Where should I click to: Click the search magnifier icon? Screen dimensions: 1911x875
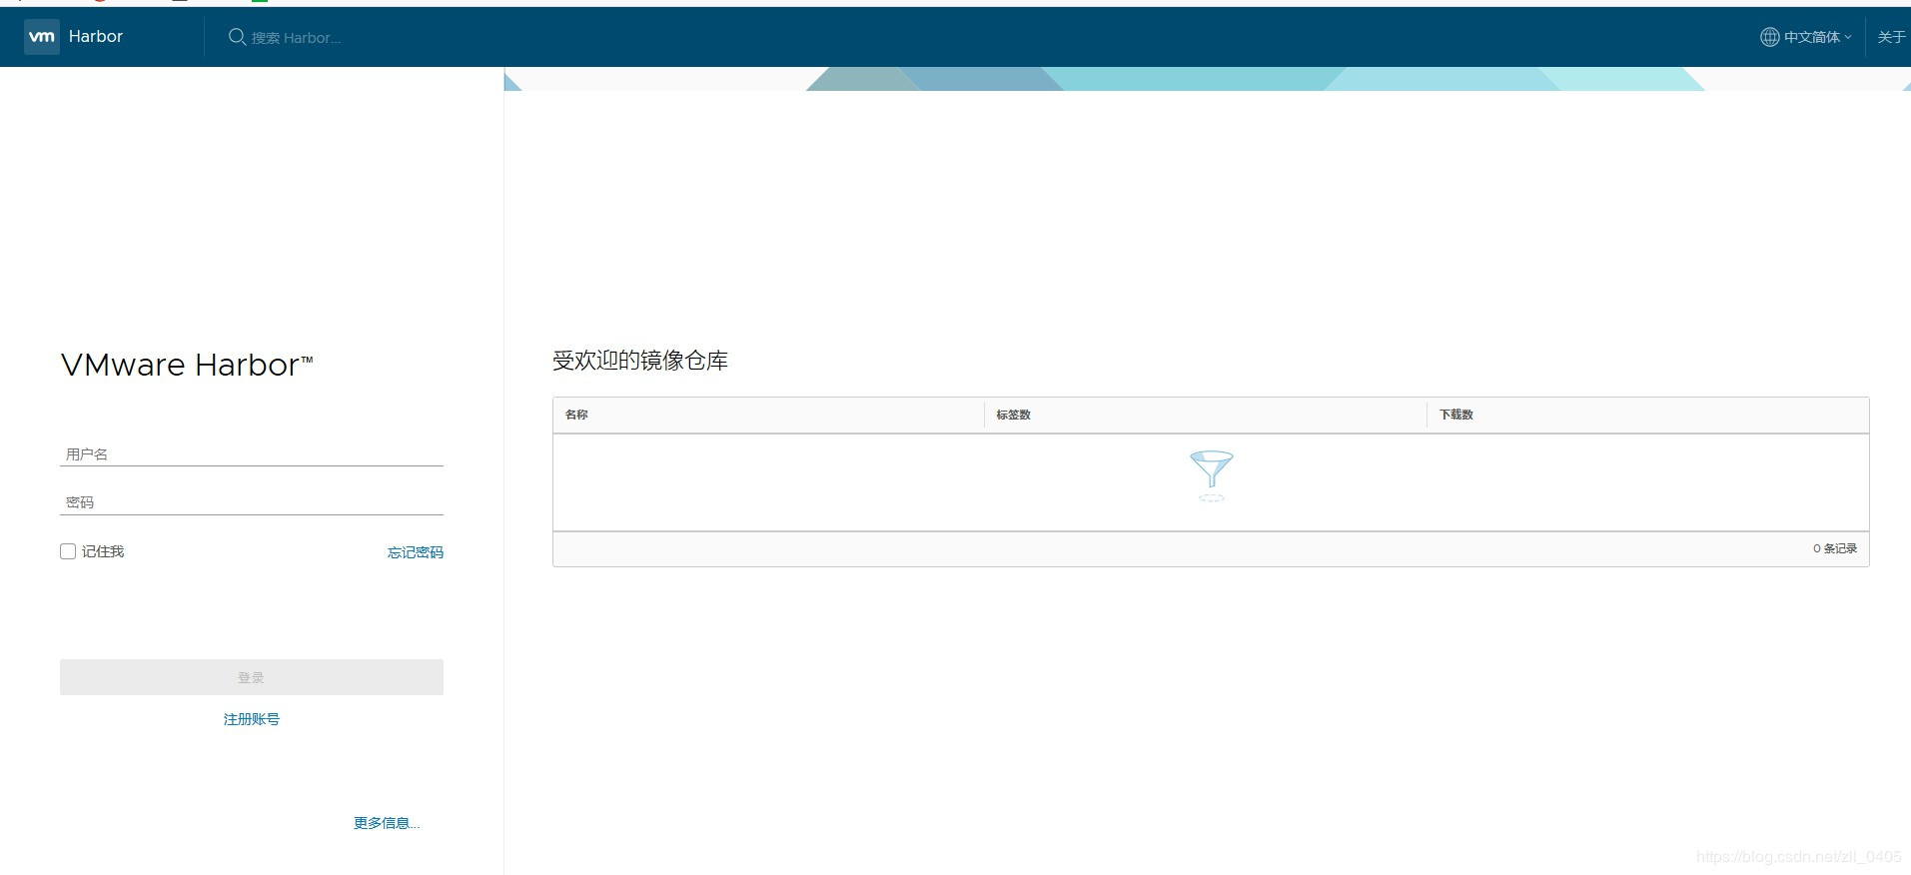click(x=237, y=37)
